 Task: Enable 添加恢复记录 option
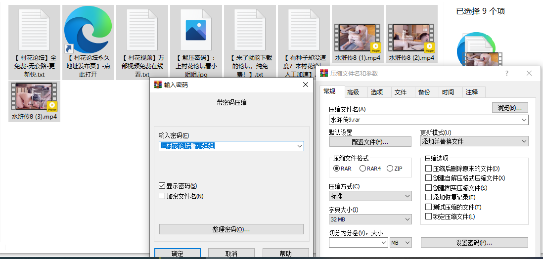point(428,197)
